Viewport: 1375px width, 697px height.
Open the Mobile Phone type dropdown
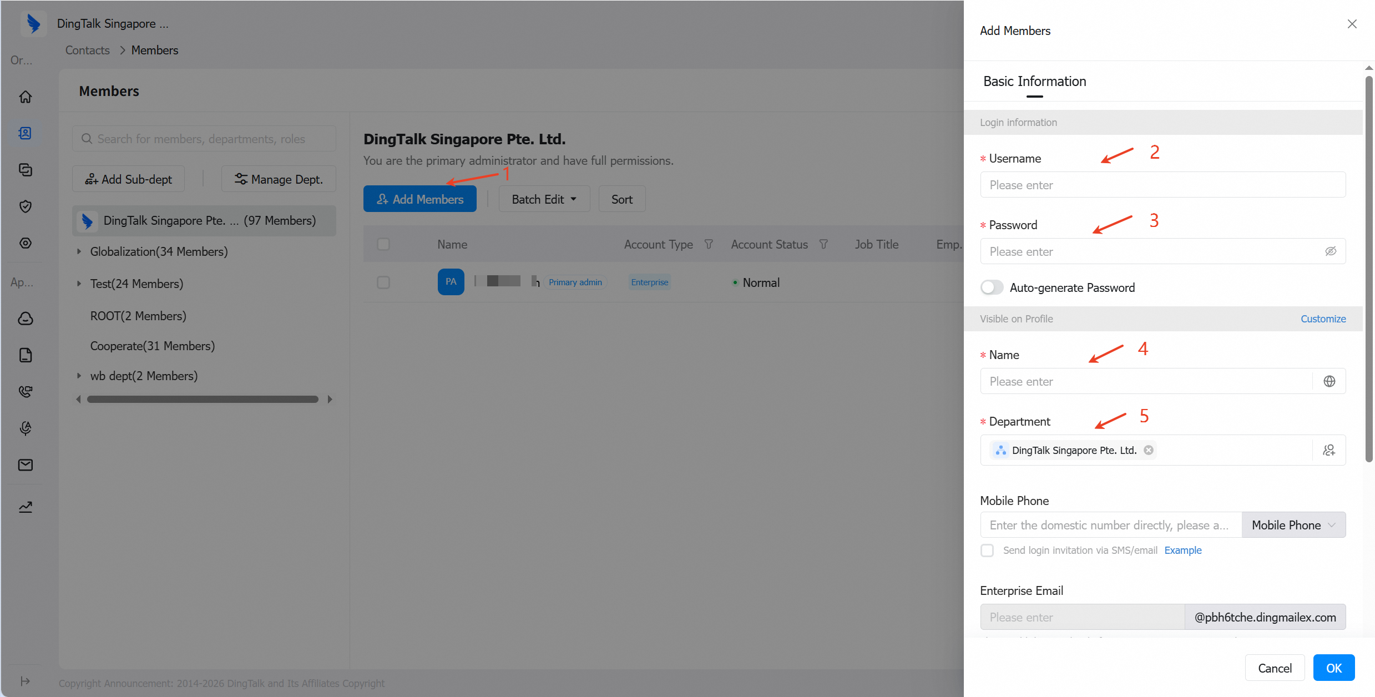[x=1293, y=525]
